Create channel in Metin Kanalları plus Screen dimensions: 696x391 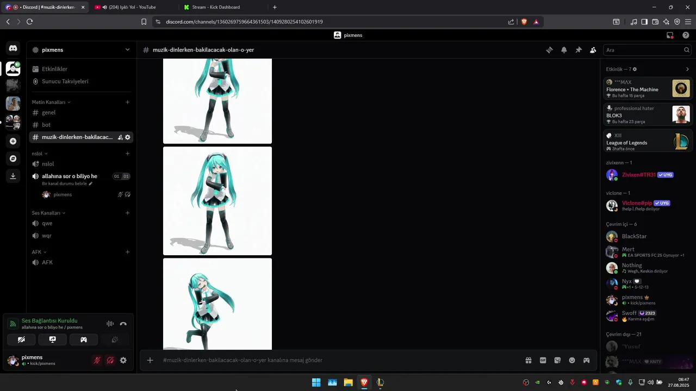(x=128, y=102)
